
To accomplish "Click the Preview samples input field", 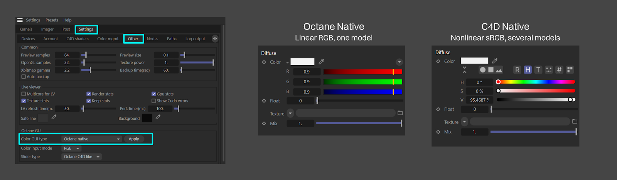I will click(67, 55).
